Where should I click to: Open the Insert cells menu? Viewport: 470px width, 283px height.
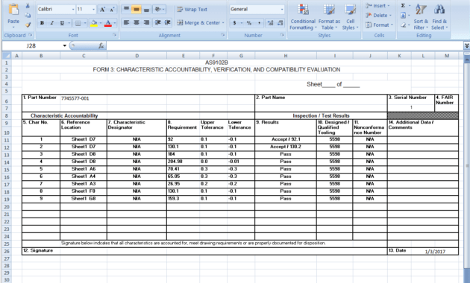point(377,6)
